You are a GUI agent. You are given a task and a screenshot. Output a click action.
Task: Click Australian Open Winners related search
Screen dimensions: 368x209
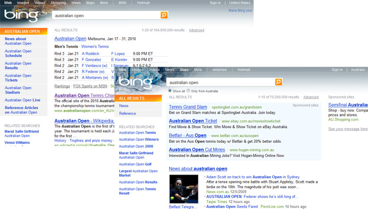(x=139, y=140)
